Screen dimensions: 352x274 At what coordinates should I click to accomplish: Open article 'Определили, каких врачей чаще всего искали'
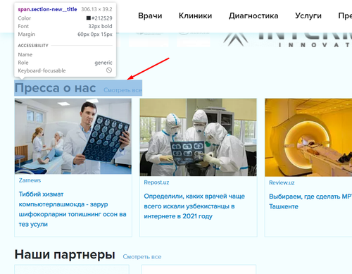point(194,206)
